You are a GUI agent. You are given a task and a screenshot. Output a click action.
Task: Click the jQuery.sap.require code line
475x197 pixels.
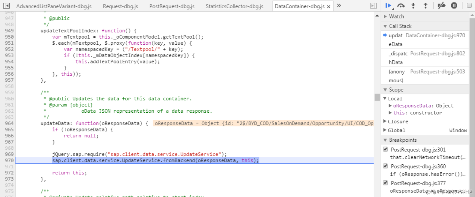coord(140,154)
